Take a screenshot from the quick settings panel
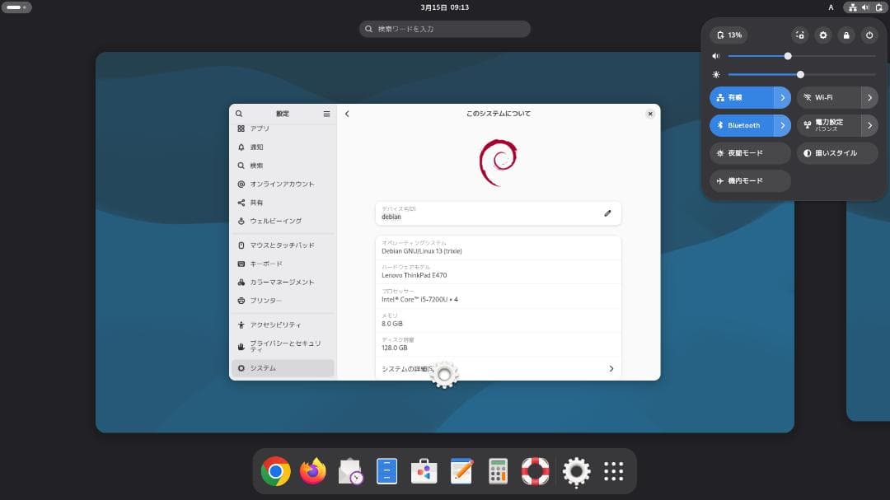The height and width of the screenshot is (500, 890). click(x=799, y=35)
